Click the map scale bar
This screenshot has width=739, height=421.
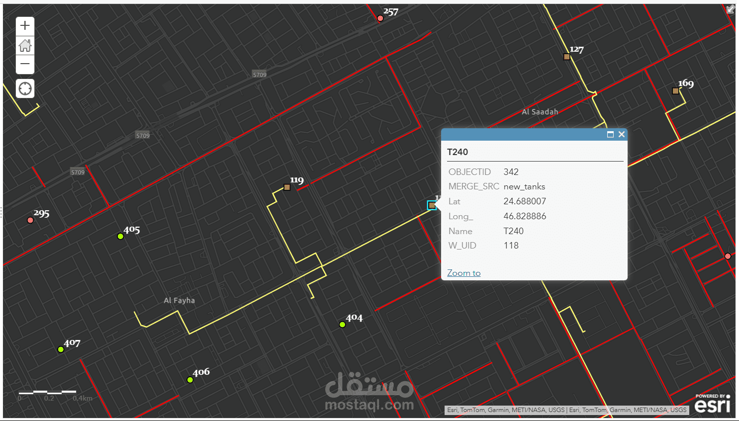tap(55, 395)
